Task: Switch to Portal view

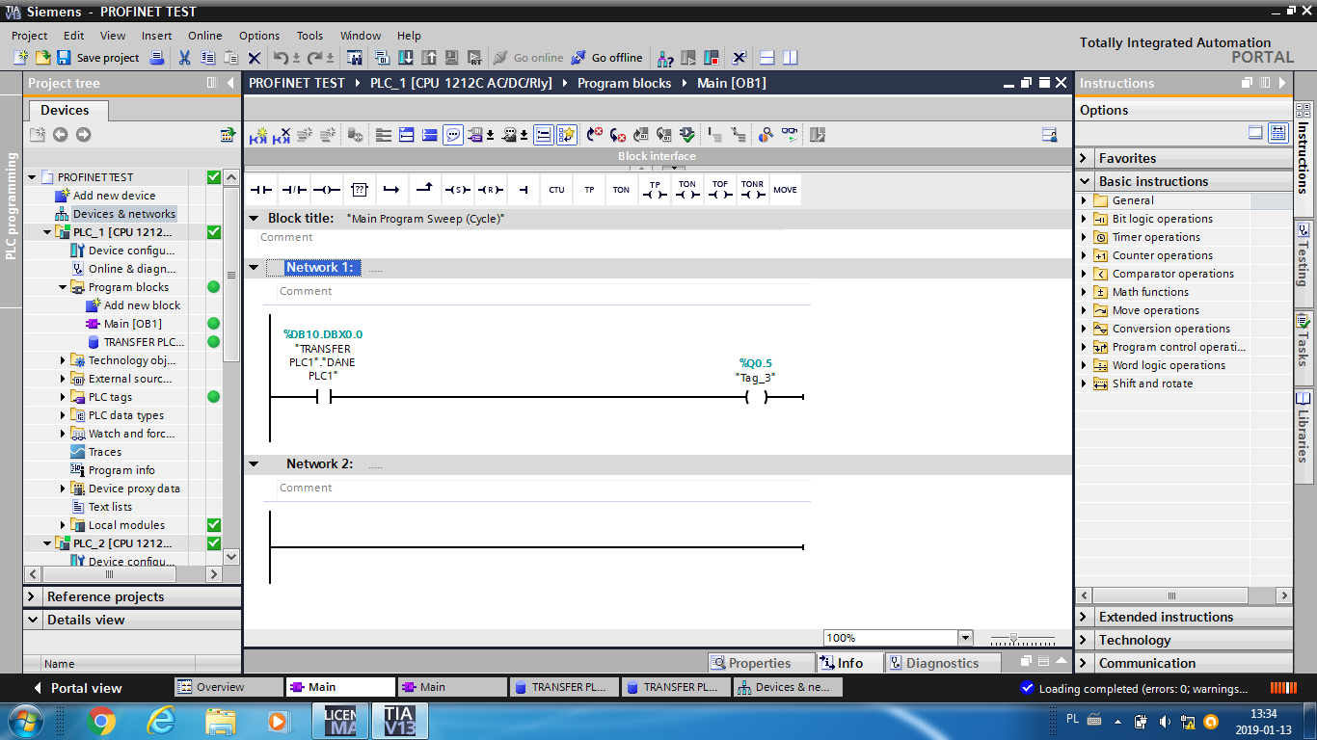Action: [x=78, y=688]
